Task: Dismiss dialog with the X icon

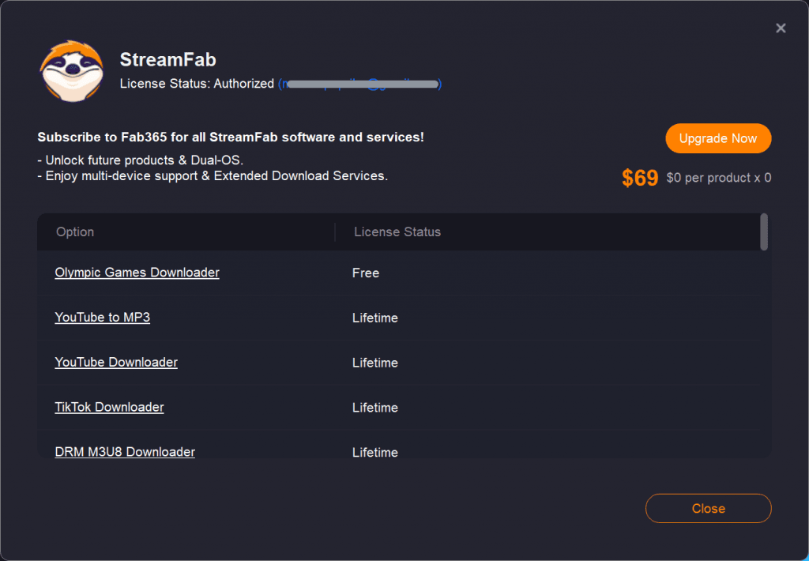Action: (781, 28)
